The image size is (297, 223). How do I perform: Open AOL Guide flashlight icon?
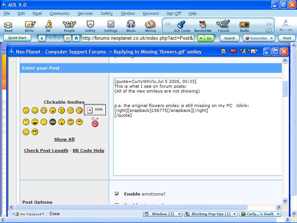tap(182, 26)
